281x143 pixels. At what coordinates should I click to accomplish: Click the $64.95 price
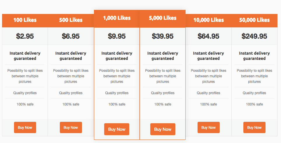pos(208,36)
